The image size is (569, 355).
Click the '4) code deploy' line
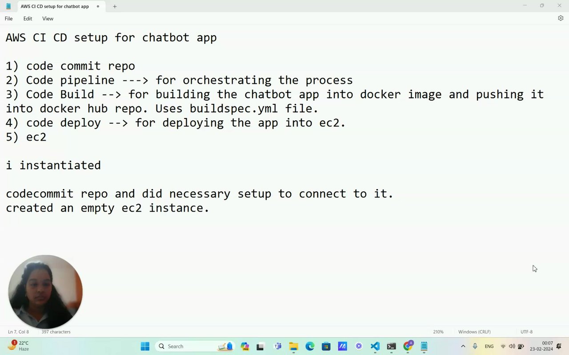[x=176, y=123]
